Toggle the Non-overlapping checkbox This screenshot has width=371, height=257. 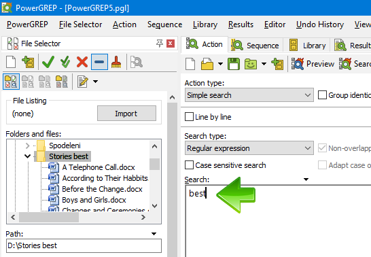tap(322, 148)
